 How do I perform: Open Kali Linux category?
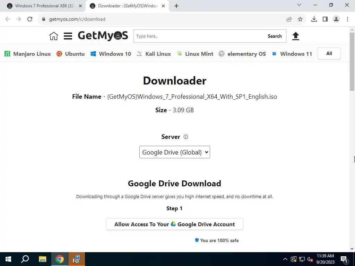pyautogui.click(x=154, y=54)
